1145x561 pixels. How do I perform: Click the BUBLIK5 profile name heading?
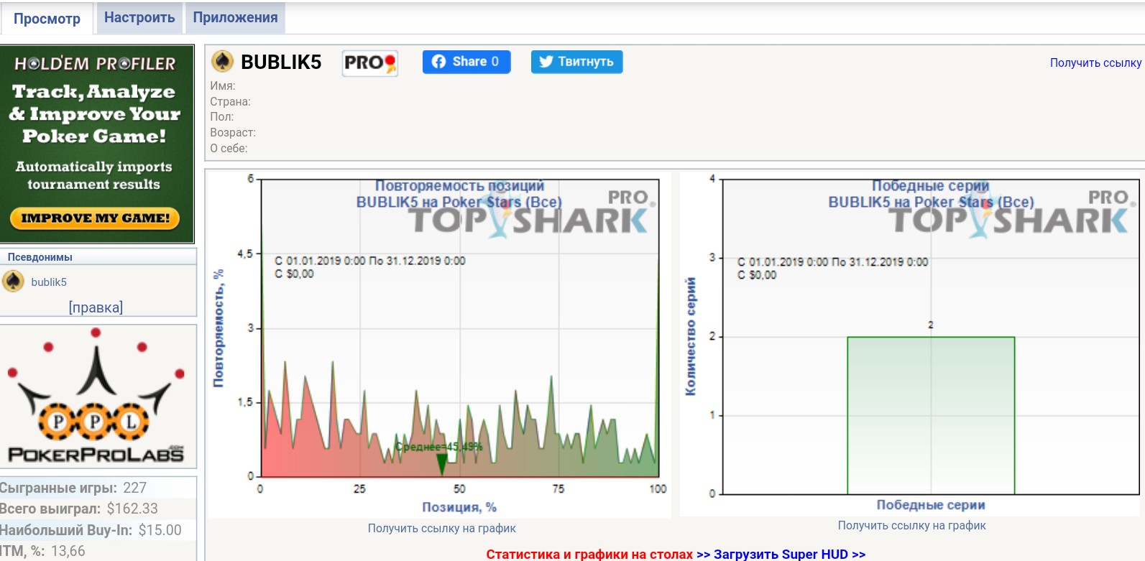(281, 62)
